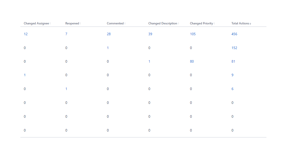291x166 pixels.
Task: Open the 28 commented link
Action: coord(109,34)
